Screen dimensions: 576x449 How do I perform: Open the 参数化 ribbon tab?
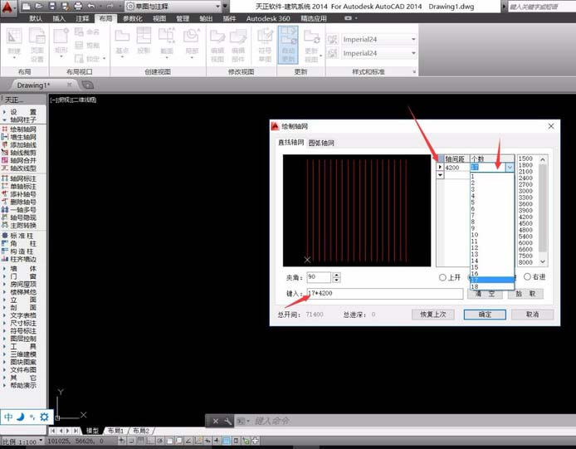click(x=132, y=17)
